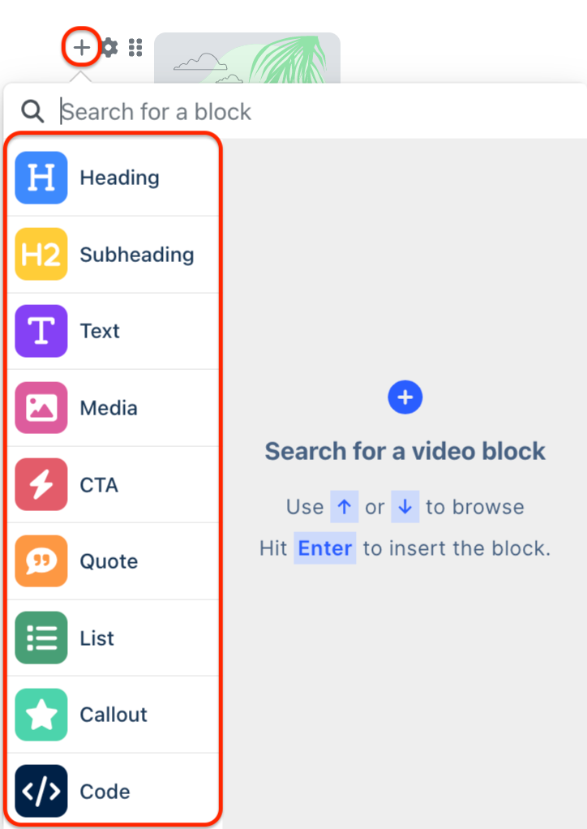Screen dimensions: 587x829
Task: Click the search magnifier icon
Action: pyautogui.click(x=32, y=111)
